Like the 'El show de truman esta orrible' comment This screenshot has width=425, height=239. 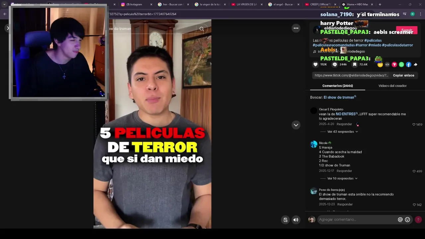coord(414,205)
